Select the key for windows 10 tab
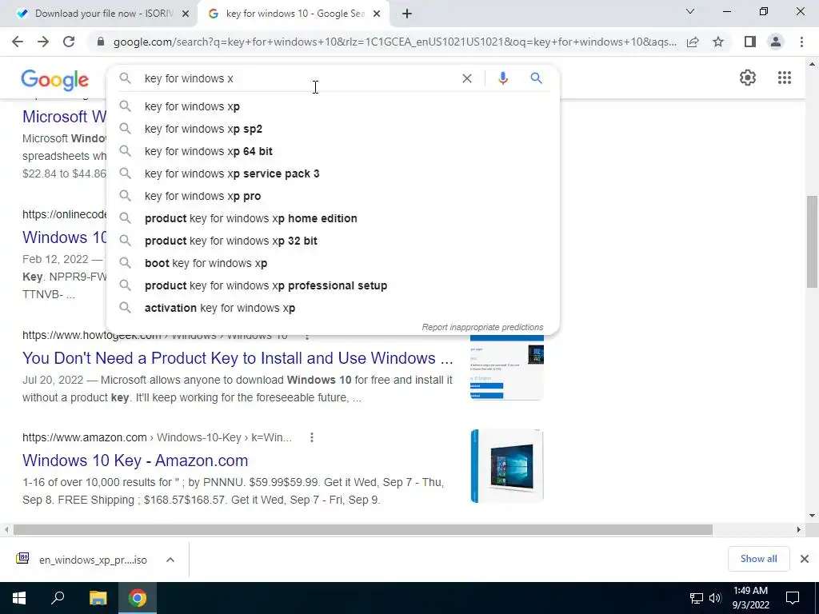This screenshot has width=819, height=614. (294, 14)
